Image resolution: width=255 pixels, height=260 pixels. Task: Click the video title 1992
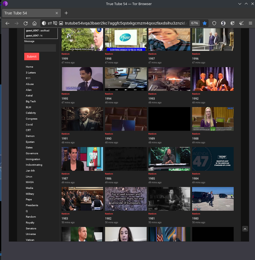point(195,99)
